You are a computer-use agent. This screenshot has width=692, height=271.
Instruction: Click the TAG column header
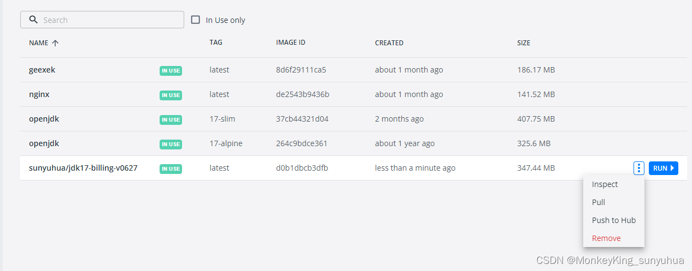coord(216,43)
